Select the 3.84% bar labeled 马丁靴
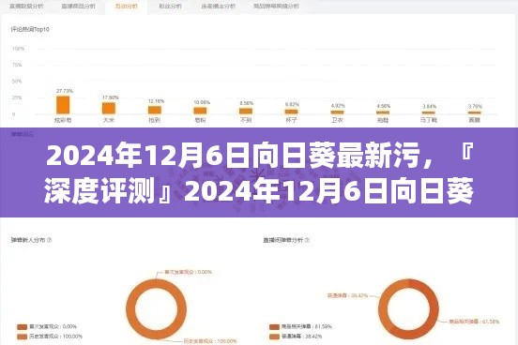 (x=429, y=112)
